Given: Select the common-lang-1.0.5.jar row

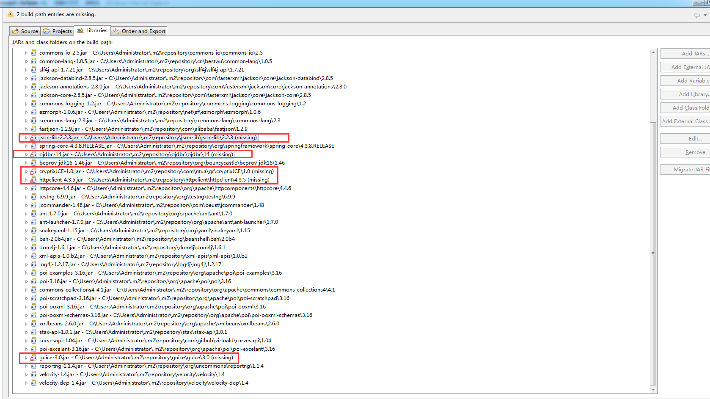Looking at the screenshot, I should 156,61.
